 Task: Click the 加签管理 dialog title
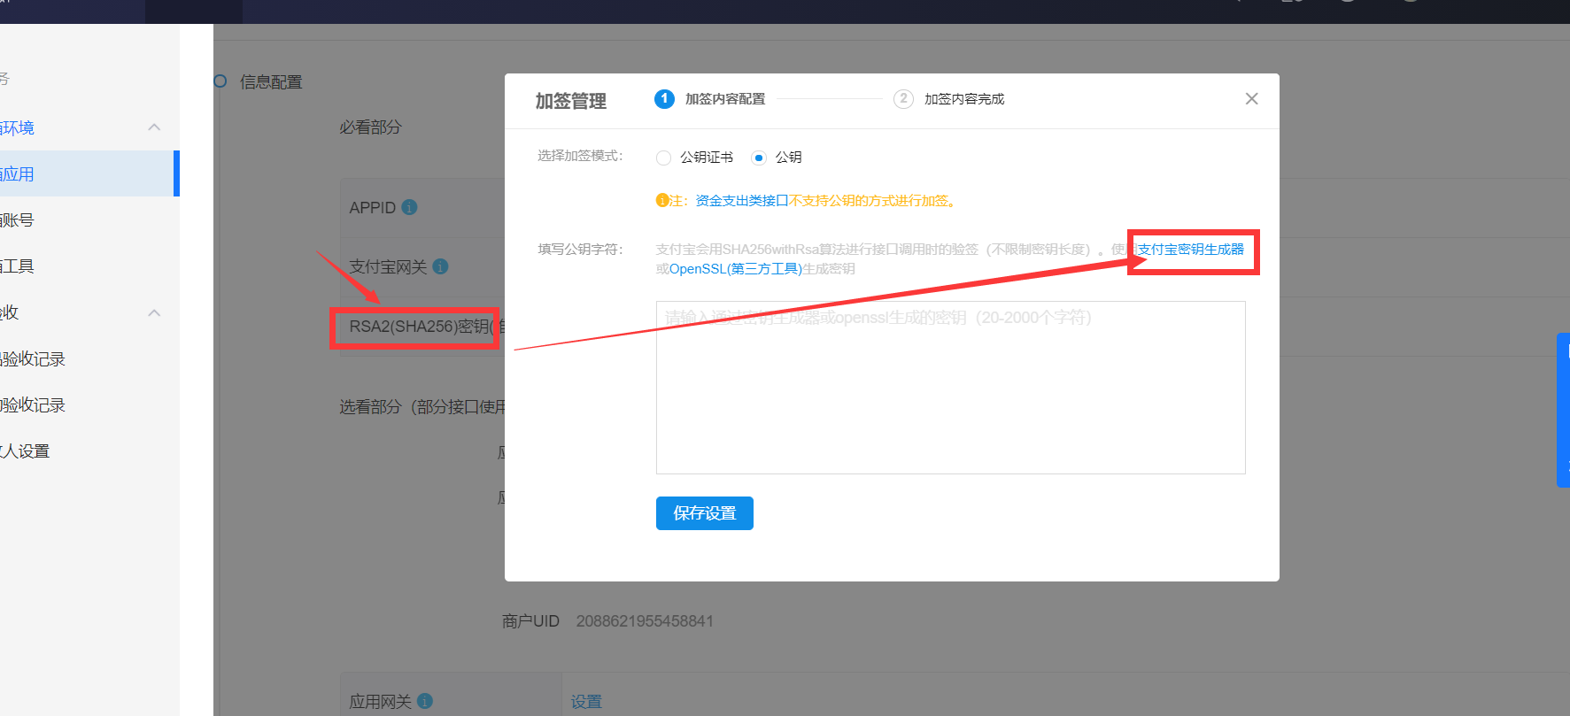[571, 101]
